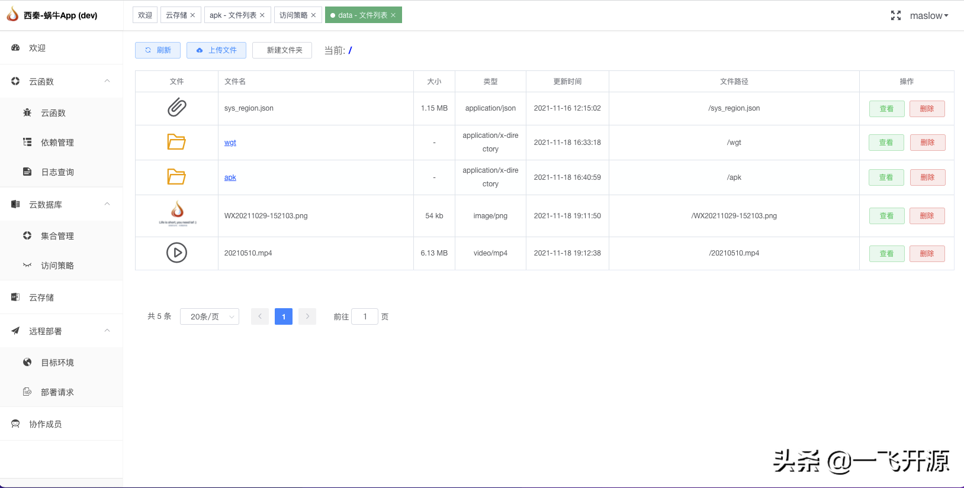
Task: Open 协作成员 in sidebar
Action: tap(62, 424)
